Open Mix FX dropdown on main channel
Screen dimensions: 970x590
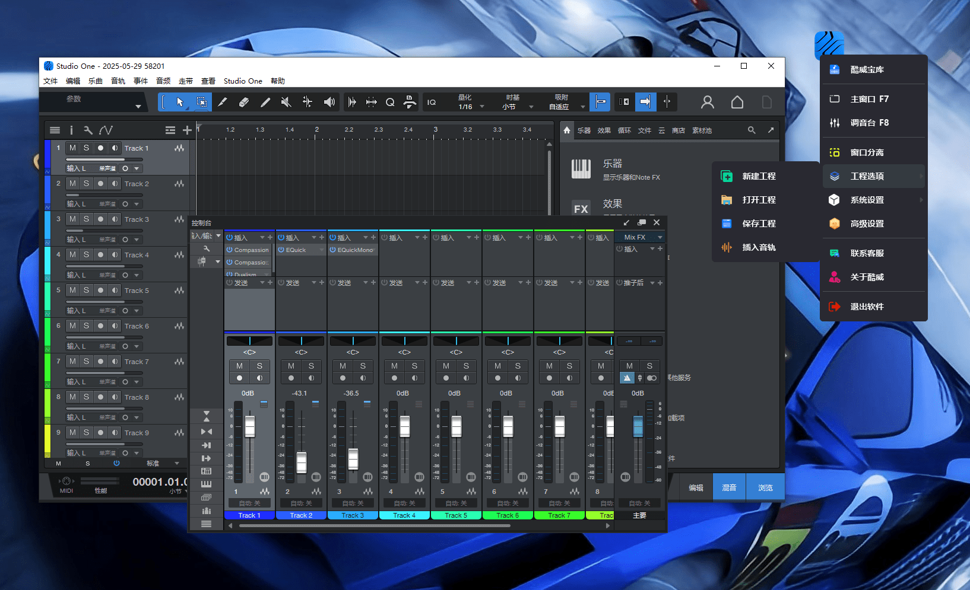coord(660,237)
